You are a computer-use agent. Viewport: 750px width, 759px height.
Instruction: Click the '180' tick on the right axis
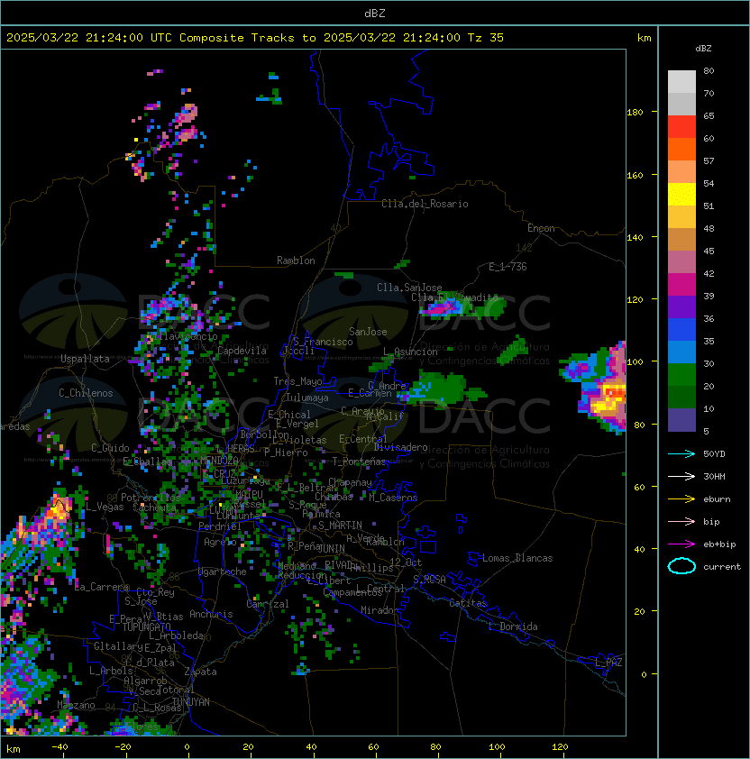pos(635,113)
